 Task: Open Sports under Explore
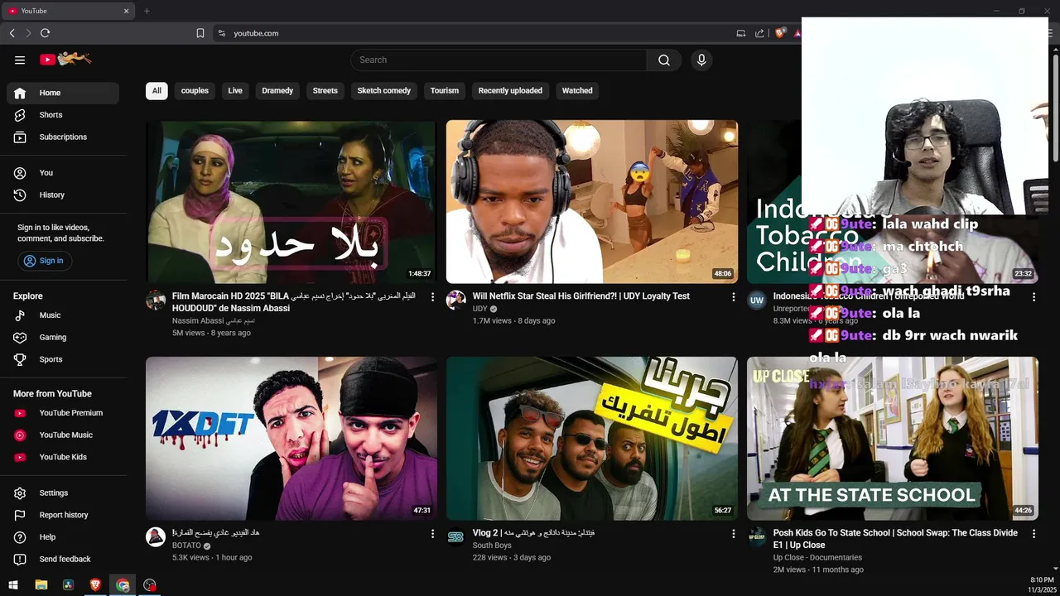(63, 359)
